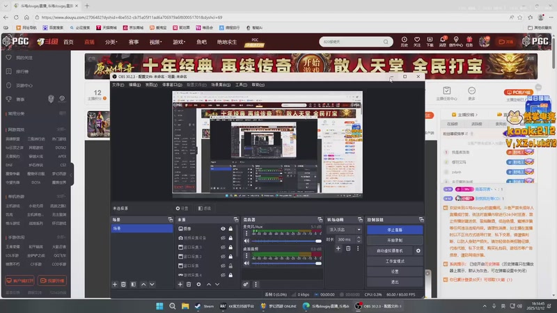Open advanced audio properties gears icon
Screen dimensions: 557x313
pos(246,284)
